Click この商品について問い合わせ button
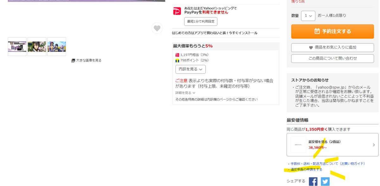Screen dimensions: 380x186 click(332, 58)
